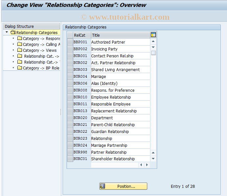Click the Shareholder Relationship title cell
The width and height of the screenshot is (227, 196).
[x=120, y=159]
